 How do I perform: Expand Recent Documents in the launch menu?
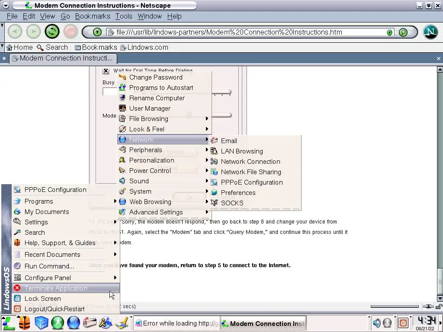(x=66, y=255)
